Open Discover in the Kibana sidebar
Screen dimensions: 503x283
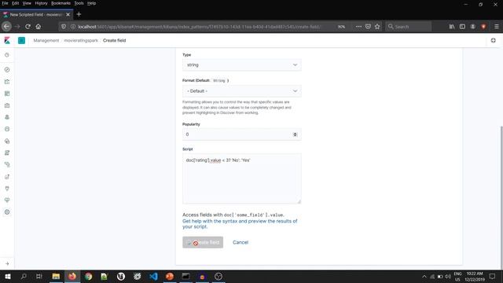7,70
